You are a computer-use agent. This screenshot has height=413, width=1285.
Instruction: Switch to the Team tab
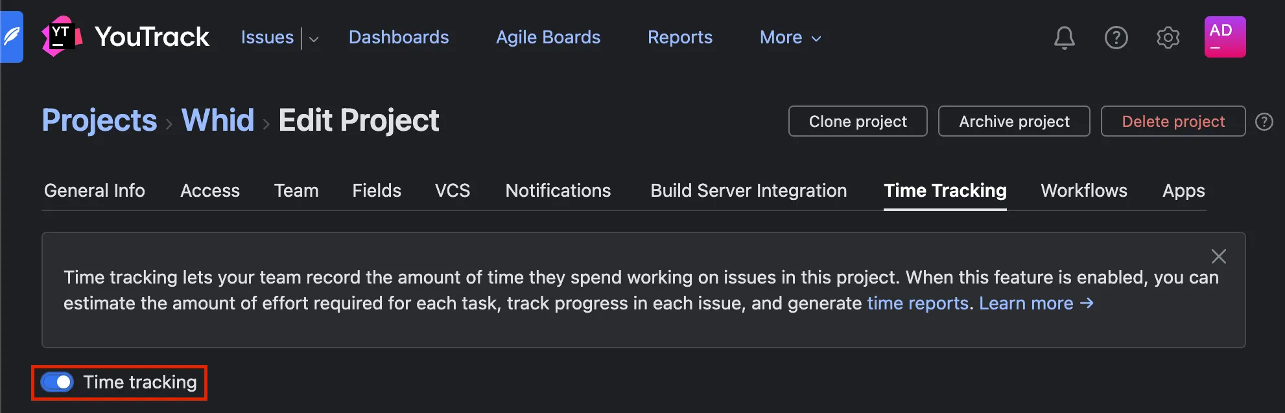(296, 190)
